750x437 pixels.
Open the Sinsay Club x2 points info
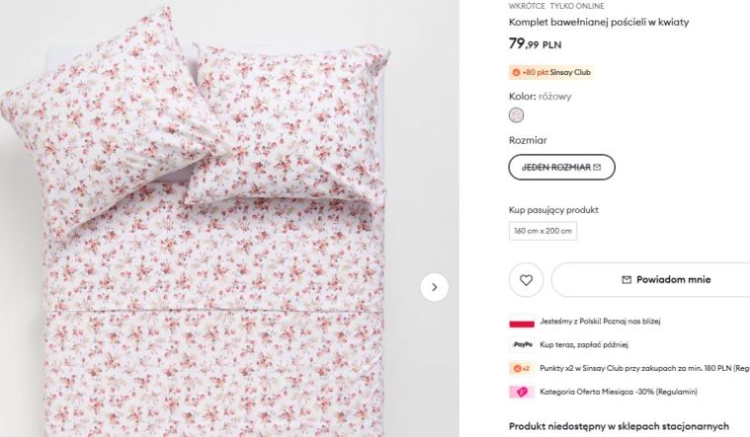[644, 368]
